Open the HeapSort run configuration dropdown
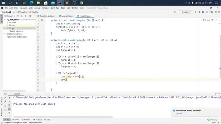 [186, 12]
